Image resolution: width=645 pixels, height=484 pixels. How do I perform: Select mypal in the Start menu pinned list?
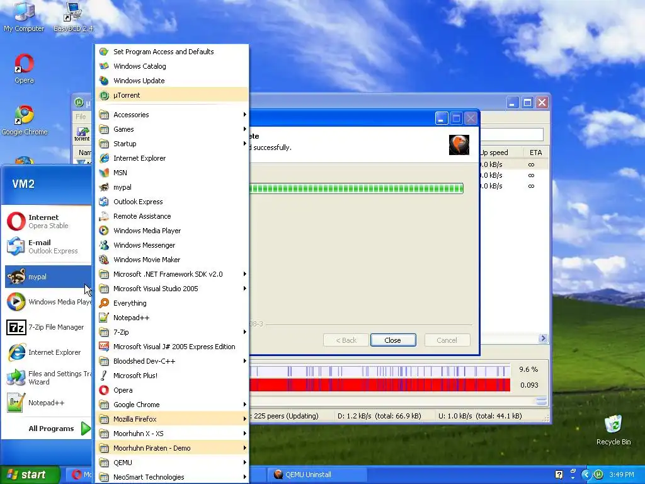click(x=48, y=277)
